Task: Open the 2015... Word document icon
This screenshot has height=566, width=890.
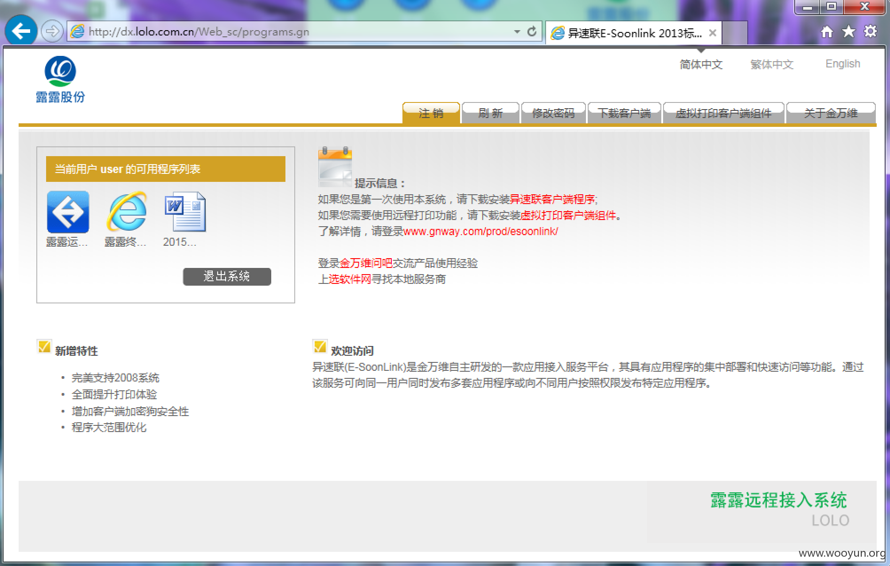Action: tap(185, 212)
